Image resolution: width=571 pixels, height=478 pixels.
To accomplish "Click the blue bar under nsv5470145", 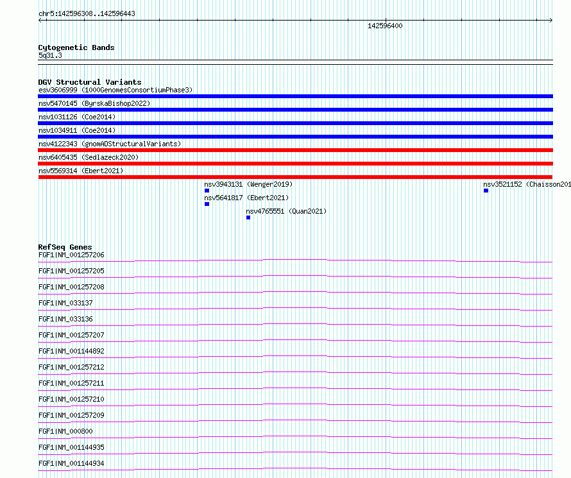I will pos(295,110).
